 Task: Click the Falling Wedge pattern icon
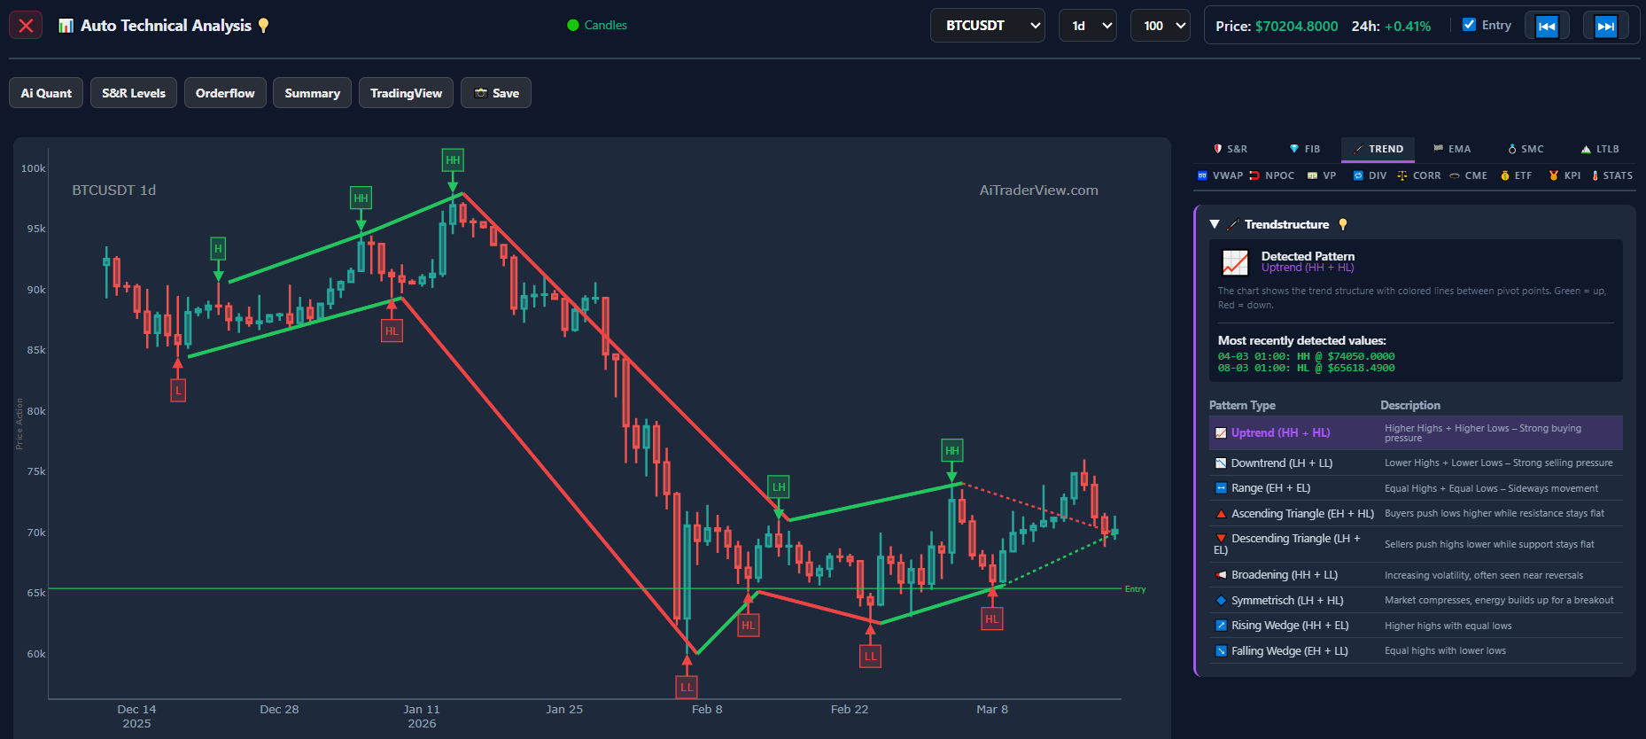pos(1222,651)
